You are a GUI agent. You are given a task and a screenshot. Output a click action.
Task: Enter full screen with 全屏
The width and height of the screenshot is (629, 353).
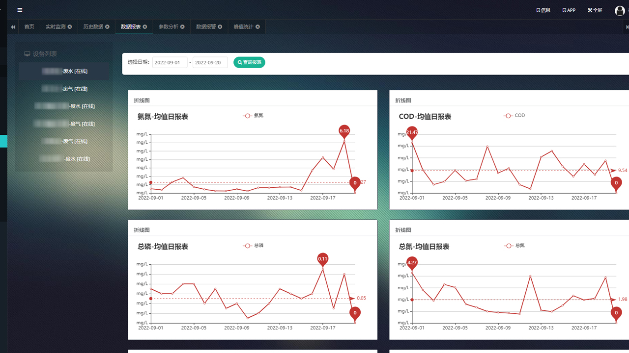point(595,10)
